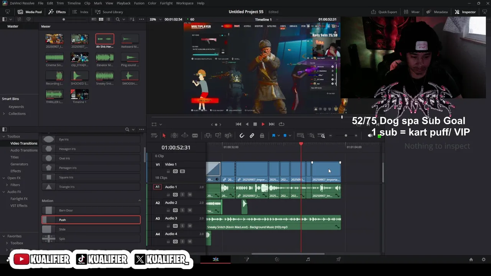Jump to last frame button

click(x=272, y=124)
